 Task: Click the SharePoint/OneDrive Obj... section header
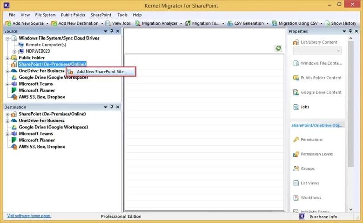317,125
